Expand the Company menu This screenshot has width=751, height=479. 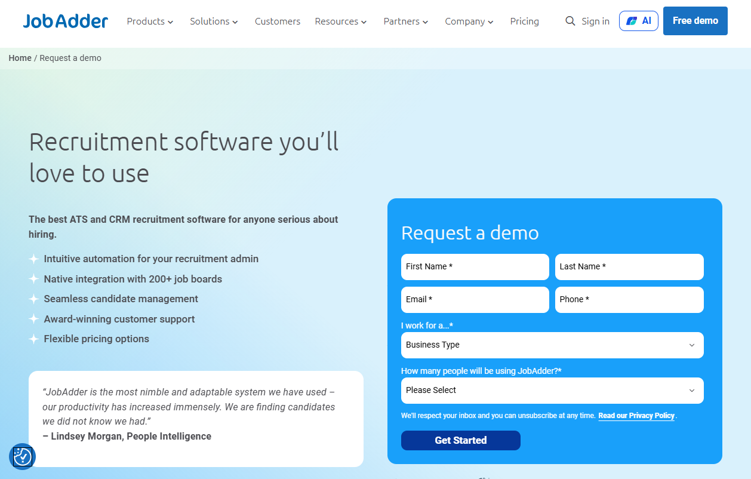pos(469,22)
